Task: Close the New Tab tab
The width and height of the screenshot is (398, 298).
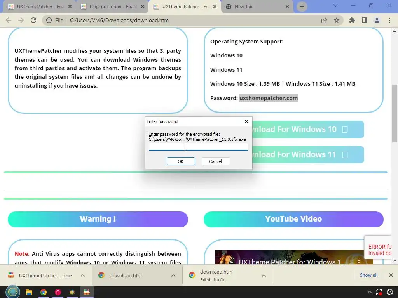Action: [x=287, y=7]
